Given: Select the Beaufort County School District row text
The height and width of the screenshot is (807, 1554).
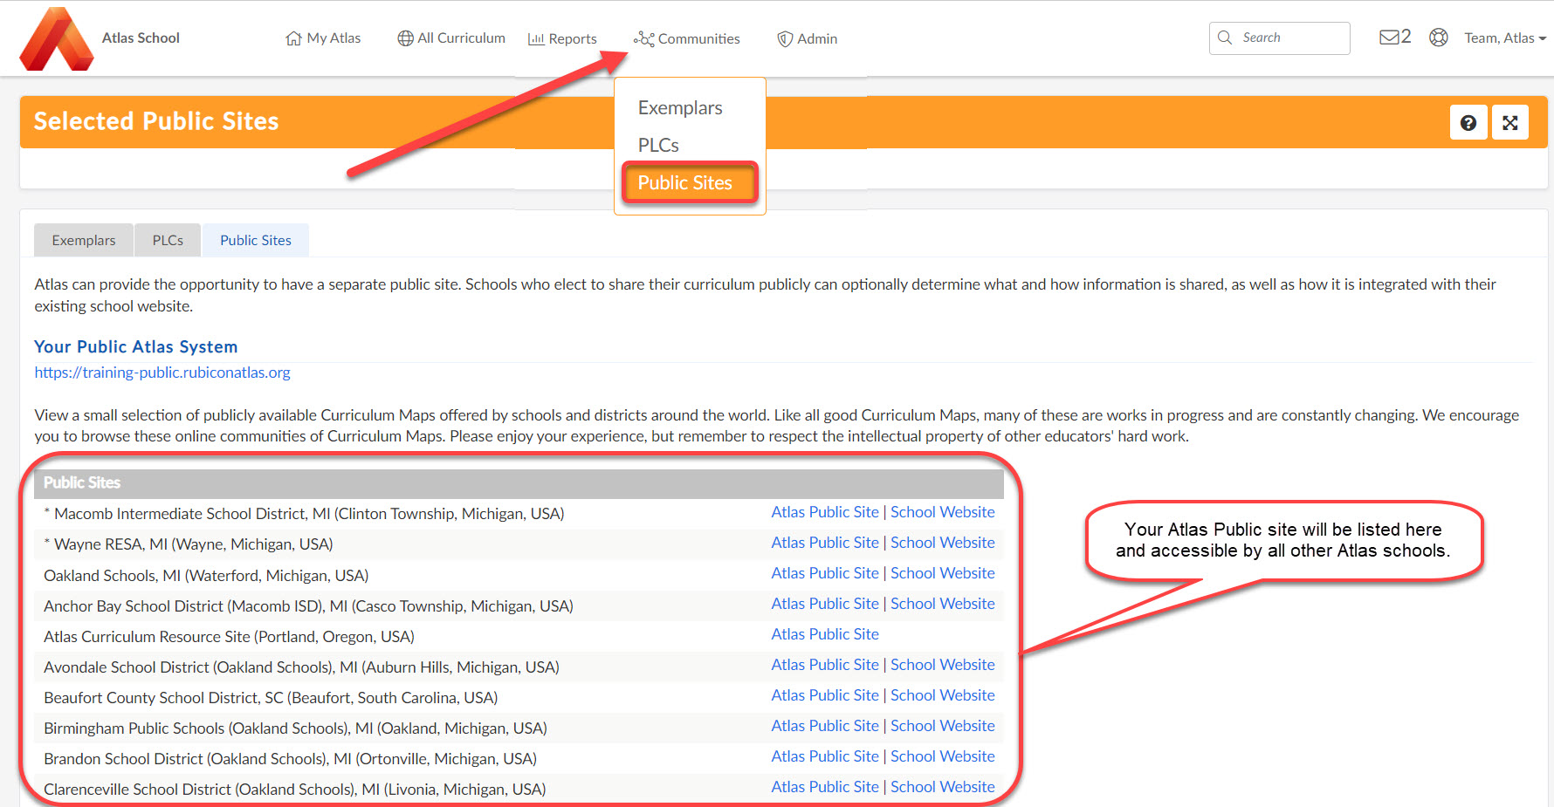Looking at the screenshot, I should [x=271, y=698].
